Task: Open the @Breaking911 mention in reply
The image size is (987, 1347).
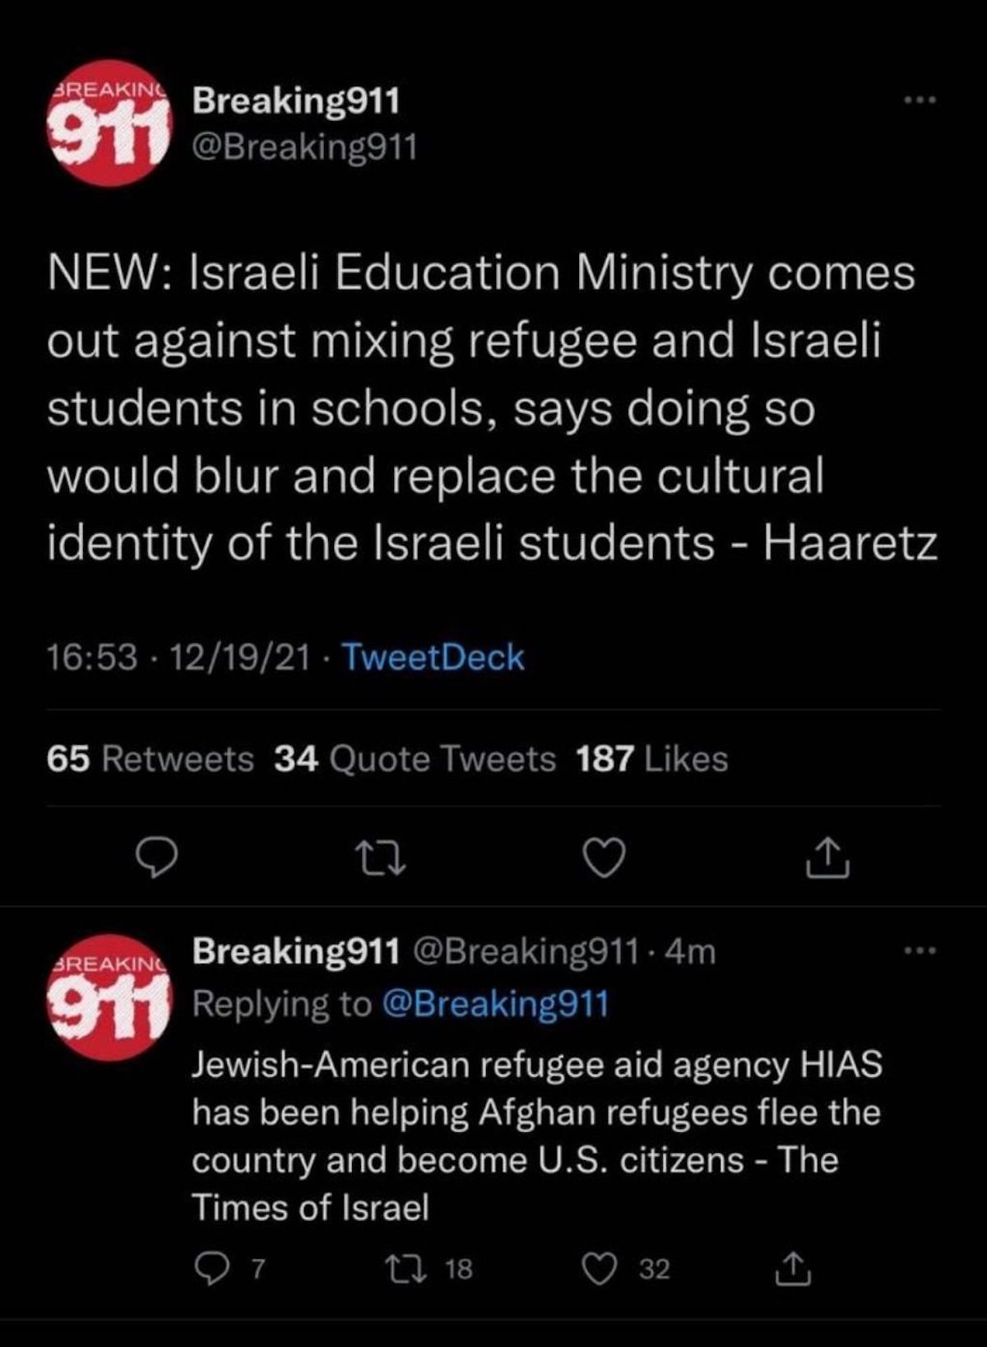Action: 494,1004
